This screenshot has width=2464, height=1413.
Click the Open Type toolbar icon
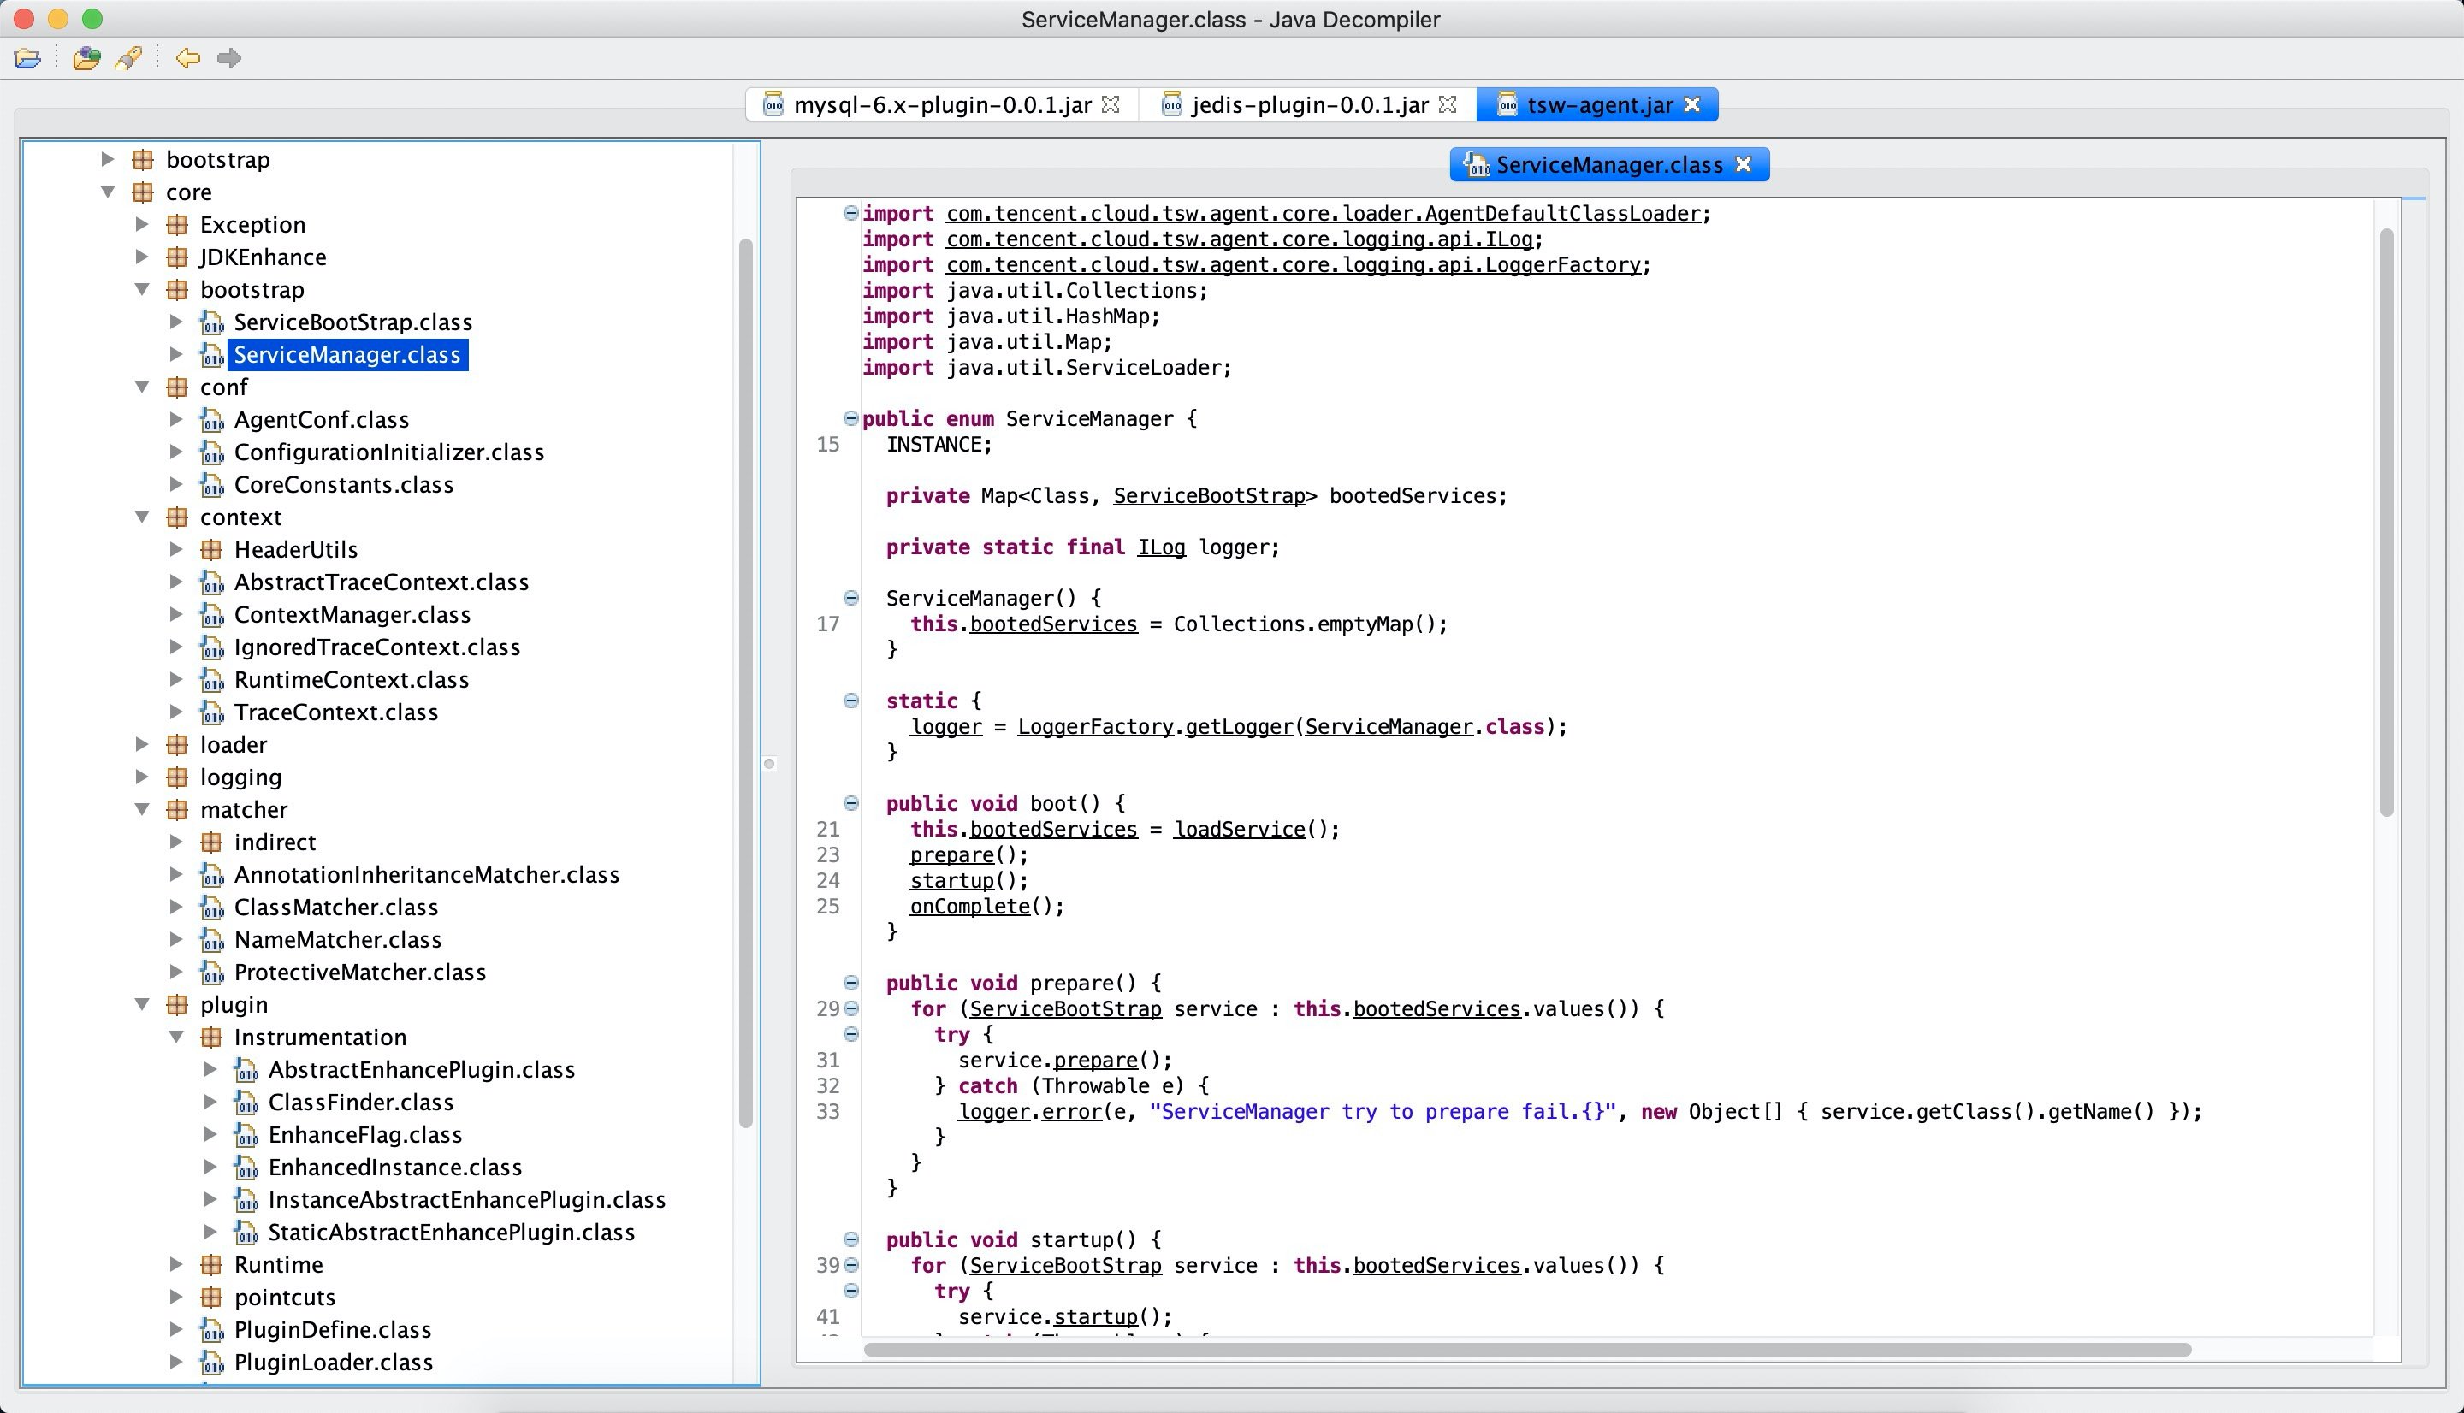(x=86, y=58)
